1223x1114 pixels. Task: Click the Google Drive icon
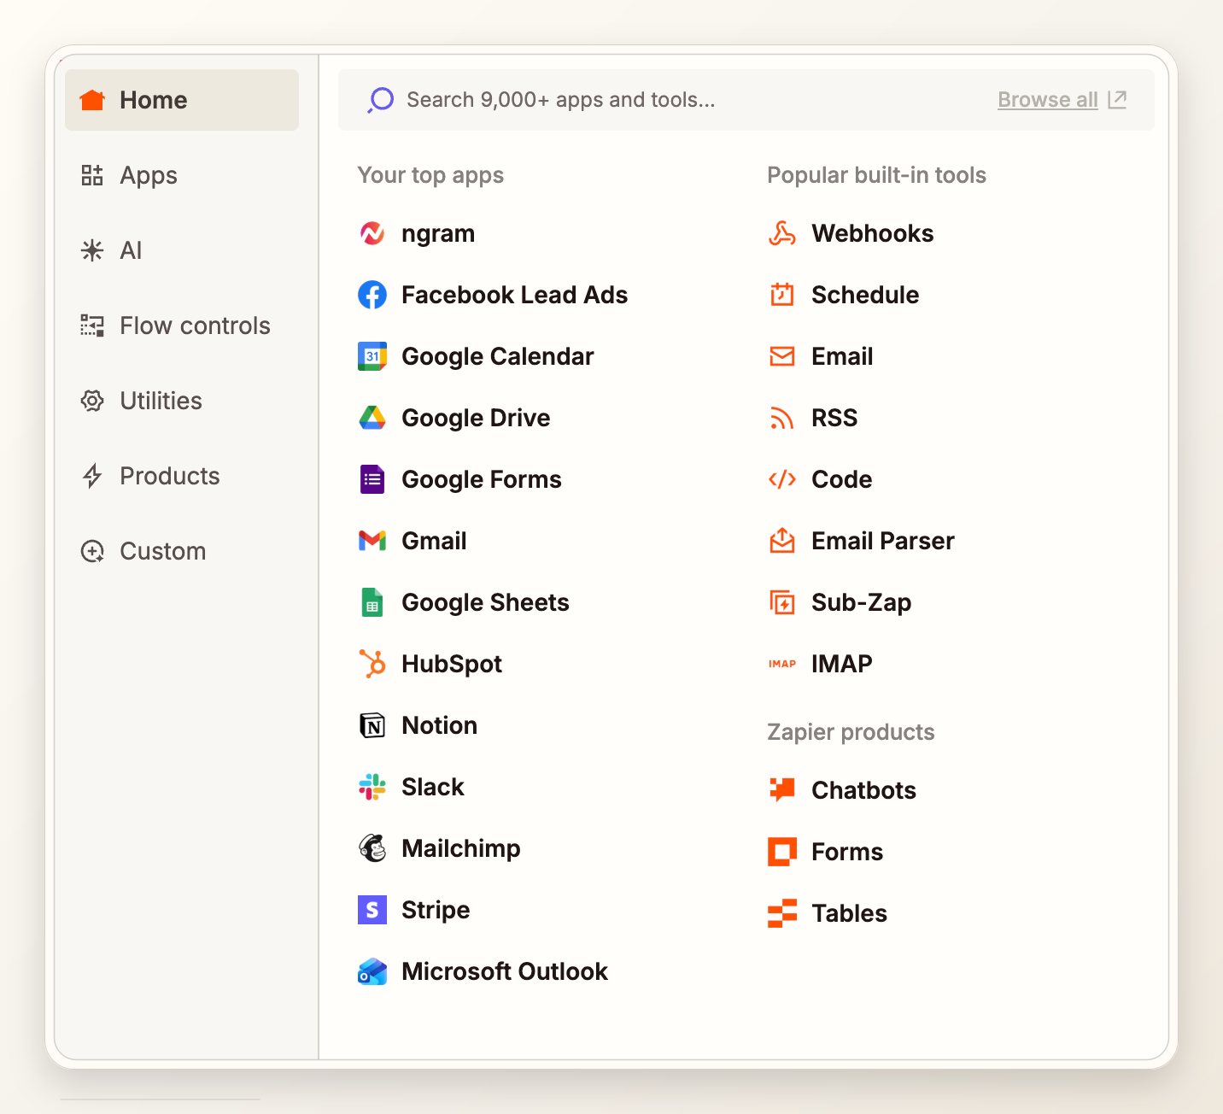(372, 418)
